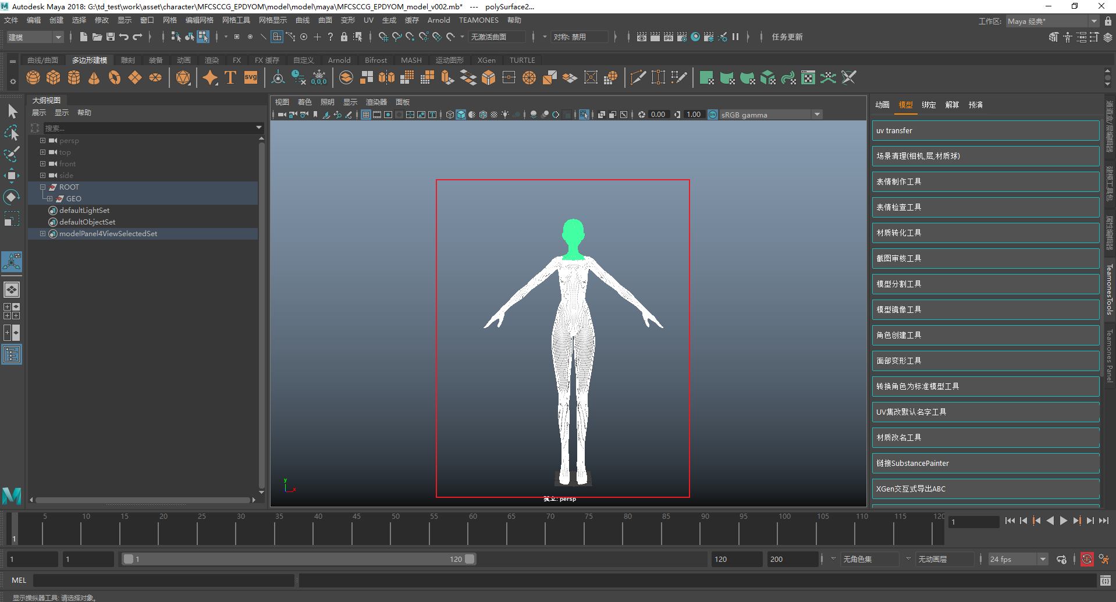Toggle auto keyframe button

(1086, 560)
